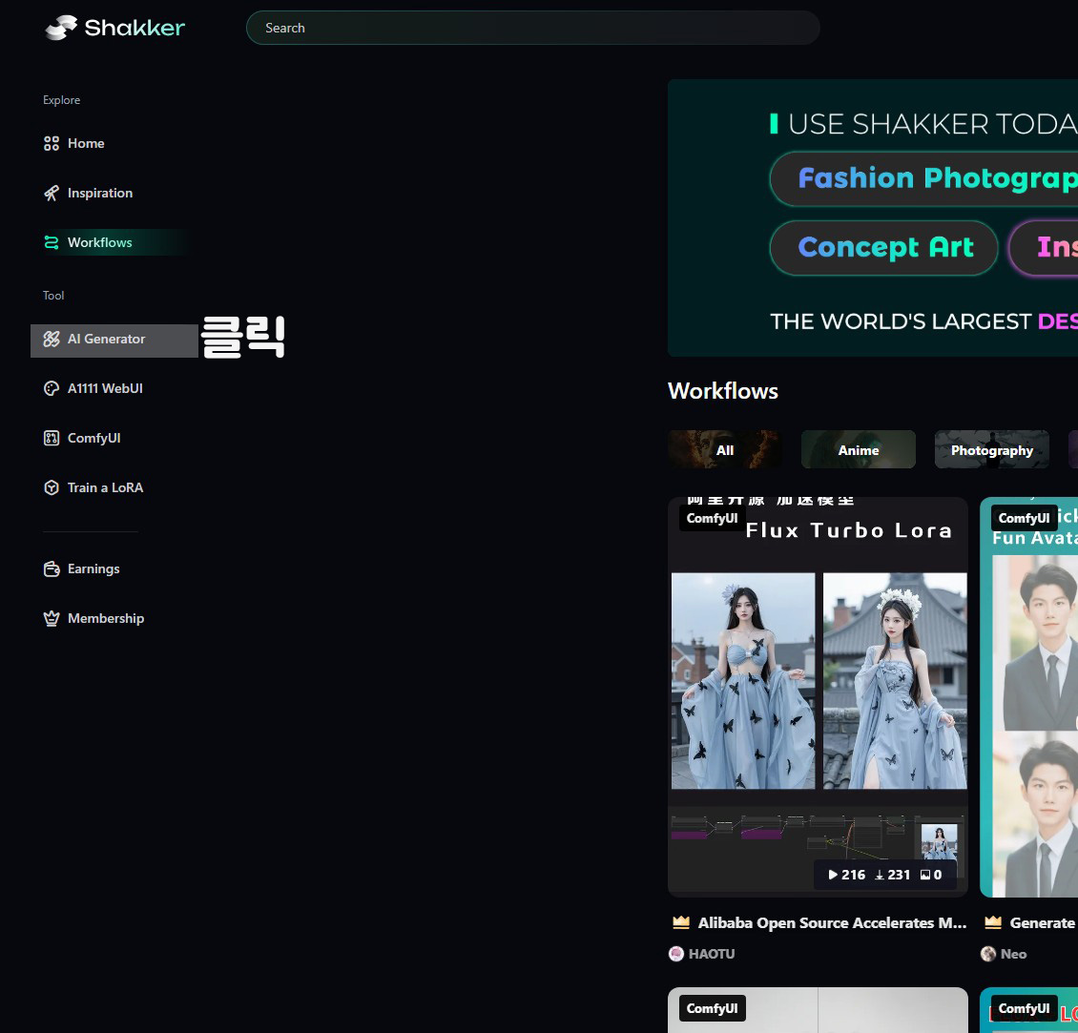Click the Train a LoRA cube icon
The width and height of the screenshot is (1078, 1033).
click(x=52, y=487)
